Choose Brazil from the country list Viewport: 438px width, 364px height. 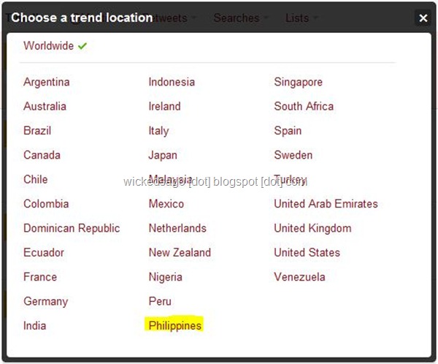[x=37, y=131]
